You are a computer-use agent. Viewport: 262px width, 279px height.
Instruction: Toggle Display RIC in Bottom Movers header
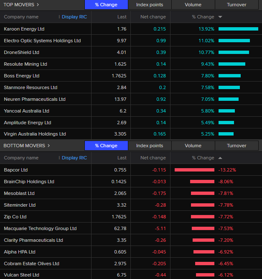pos(74,158)
